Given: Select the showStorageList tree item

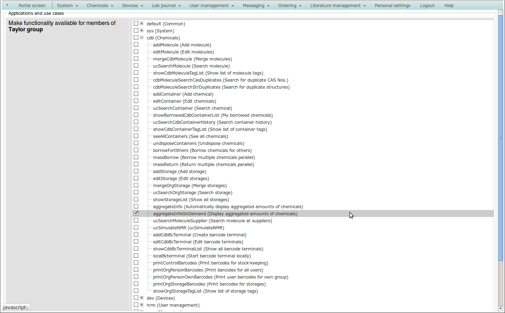Looking at the screenshot, I should click(191, 200).
